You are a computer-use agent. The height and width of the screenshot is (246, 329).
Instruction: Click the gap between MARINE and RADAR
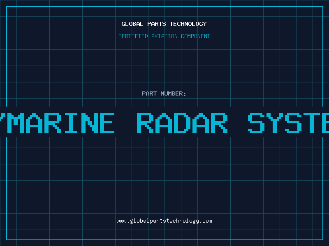point(125,123)
